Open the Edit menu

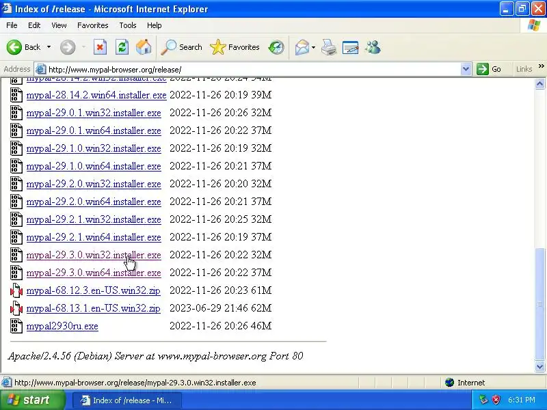pos(34,25)
